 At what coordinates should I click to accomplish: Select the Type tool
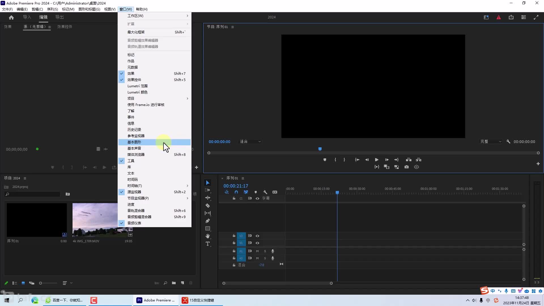click(208, 244)
